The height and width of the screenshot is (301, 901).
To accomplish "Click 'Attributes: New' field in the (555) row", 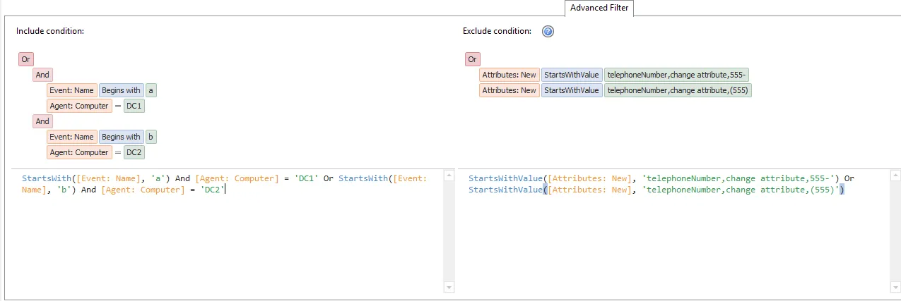I will coord(510,90).
